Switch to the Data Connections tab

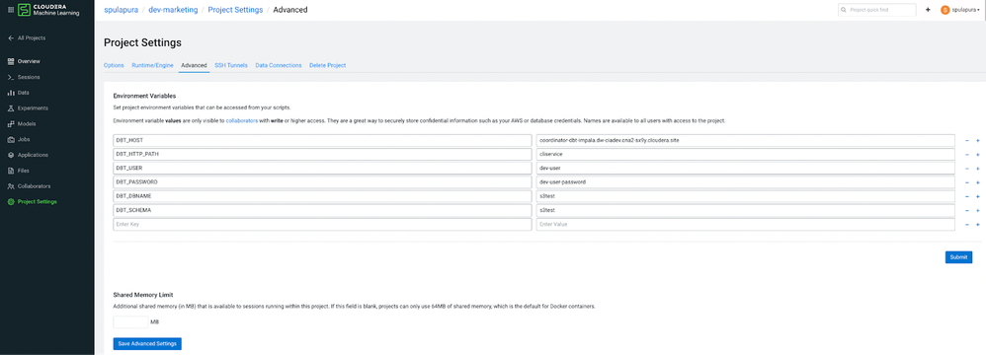279,65
